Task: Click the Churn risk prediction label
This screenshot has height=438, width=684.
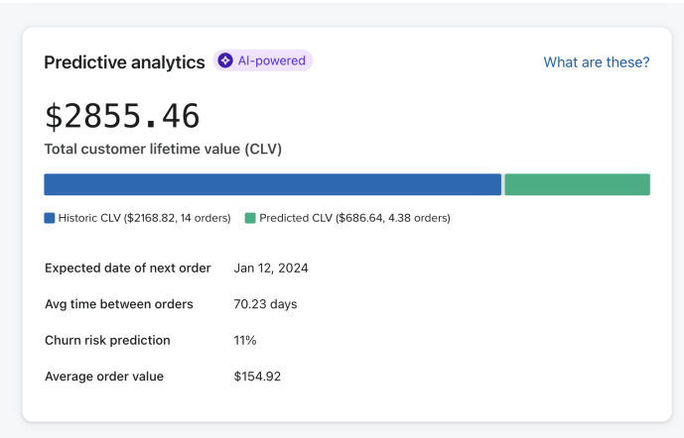Action: tap(107, 340)
